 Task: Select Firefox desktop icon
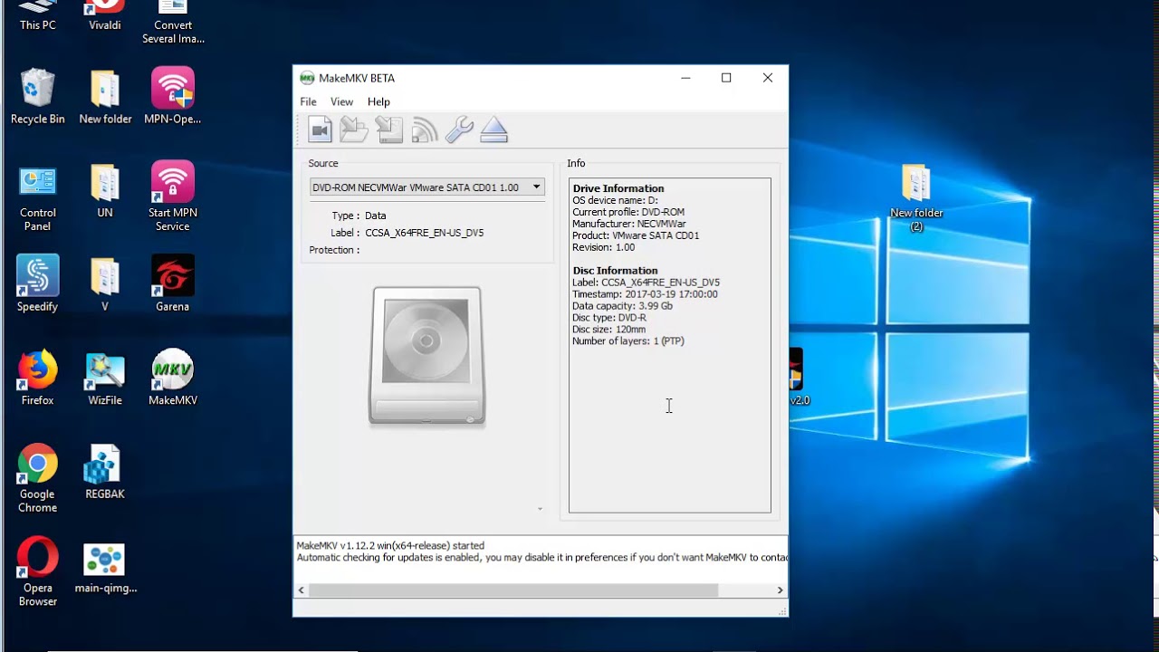pos(38,377)
